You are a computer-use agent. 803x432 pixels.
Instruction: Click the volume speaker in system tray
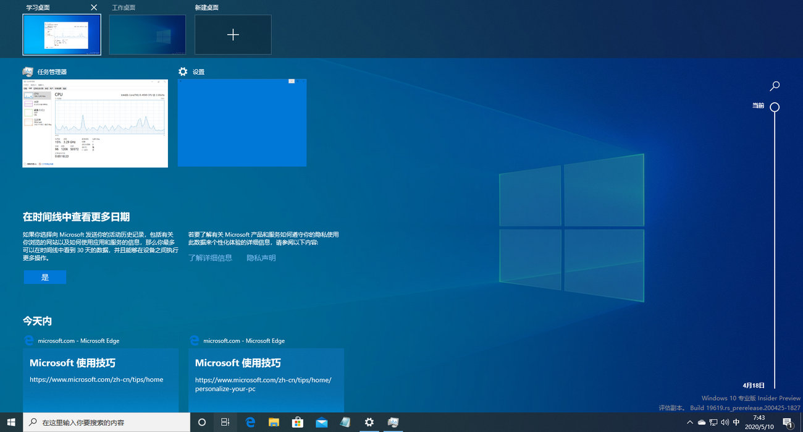coord(724,422)
